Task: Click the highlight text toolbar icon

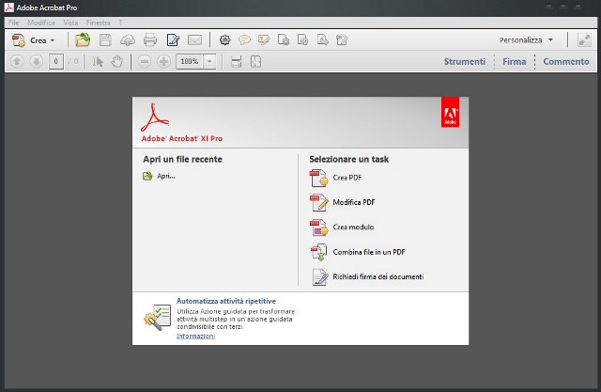Action: 264,39
